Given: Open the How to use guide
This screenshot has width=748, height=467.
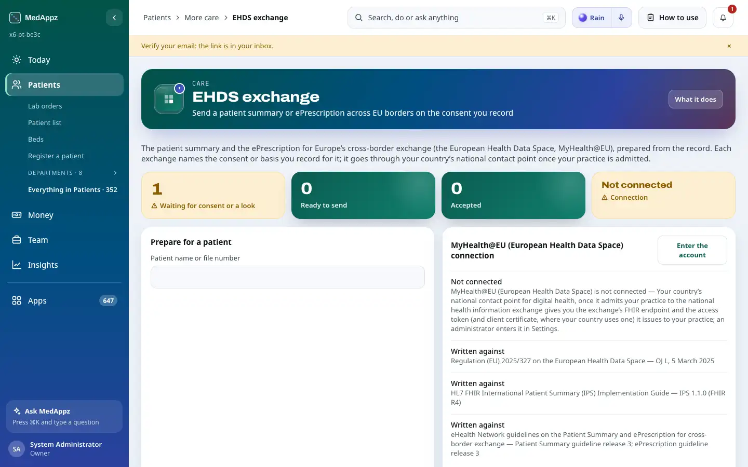Looking at the screenshot, I should (x=672, y=18).
